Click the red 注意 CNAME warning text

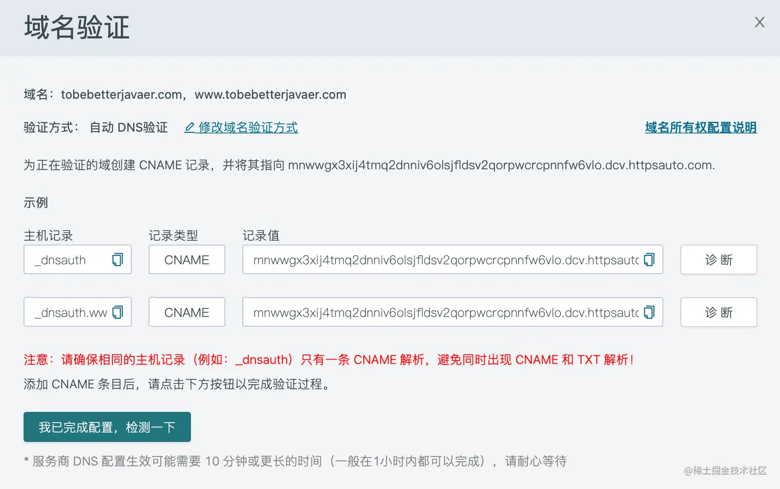tap(329, 360)
